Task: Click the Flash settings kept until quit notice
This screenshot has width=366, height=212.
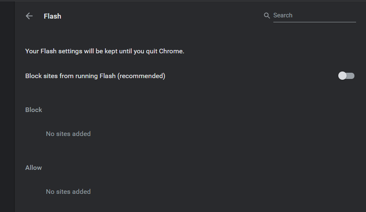Action: point(105,51)
